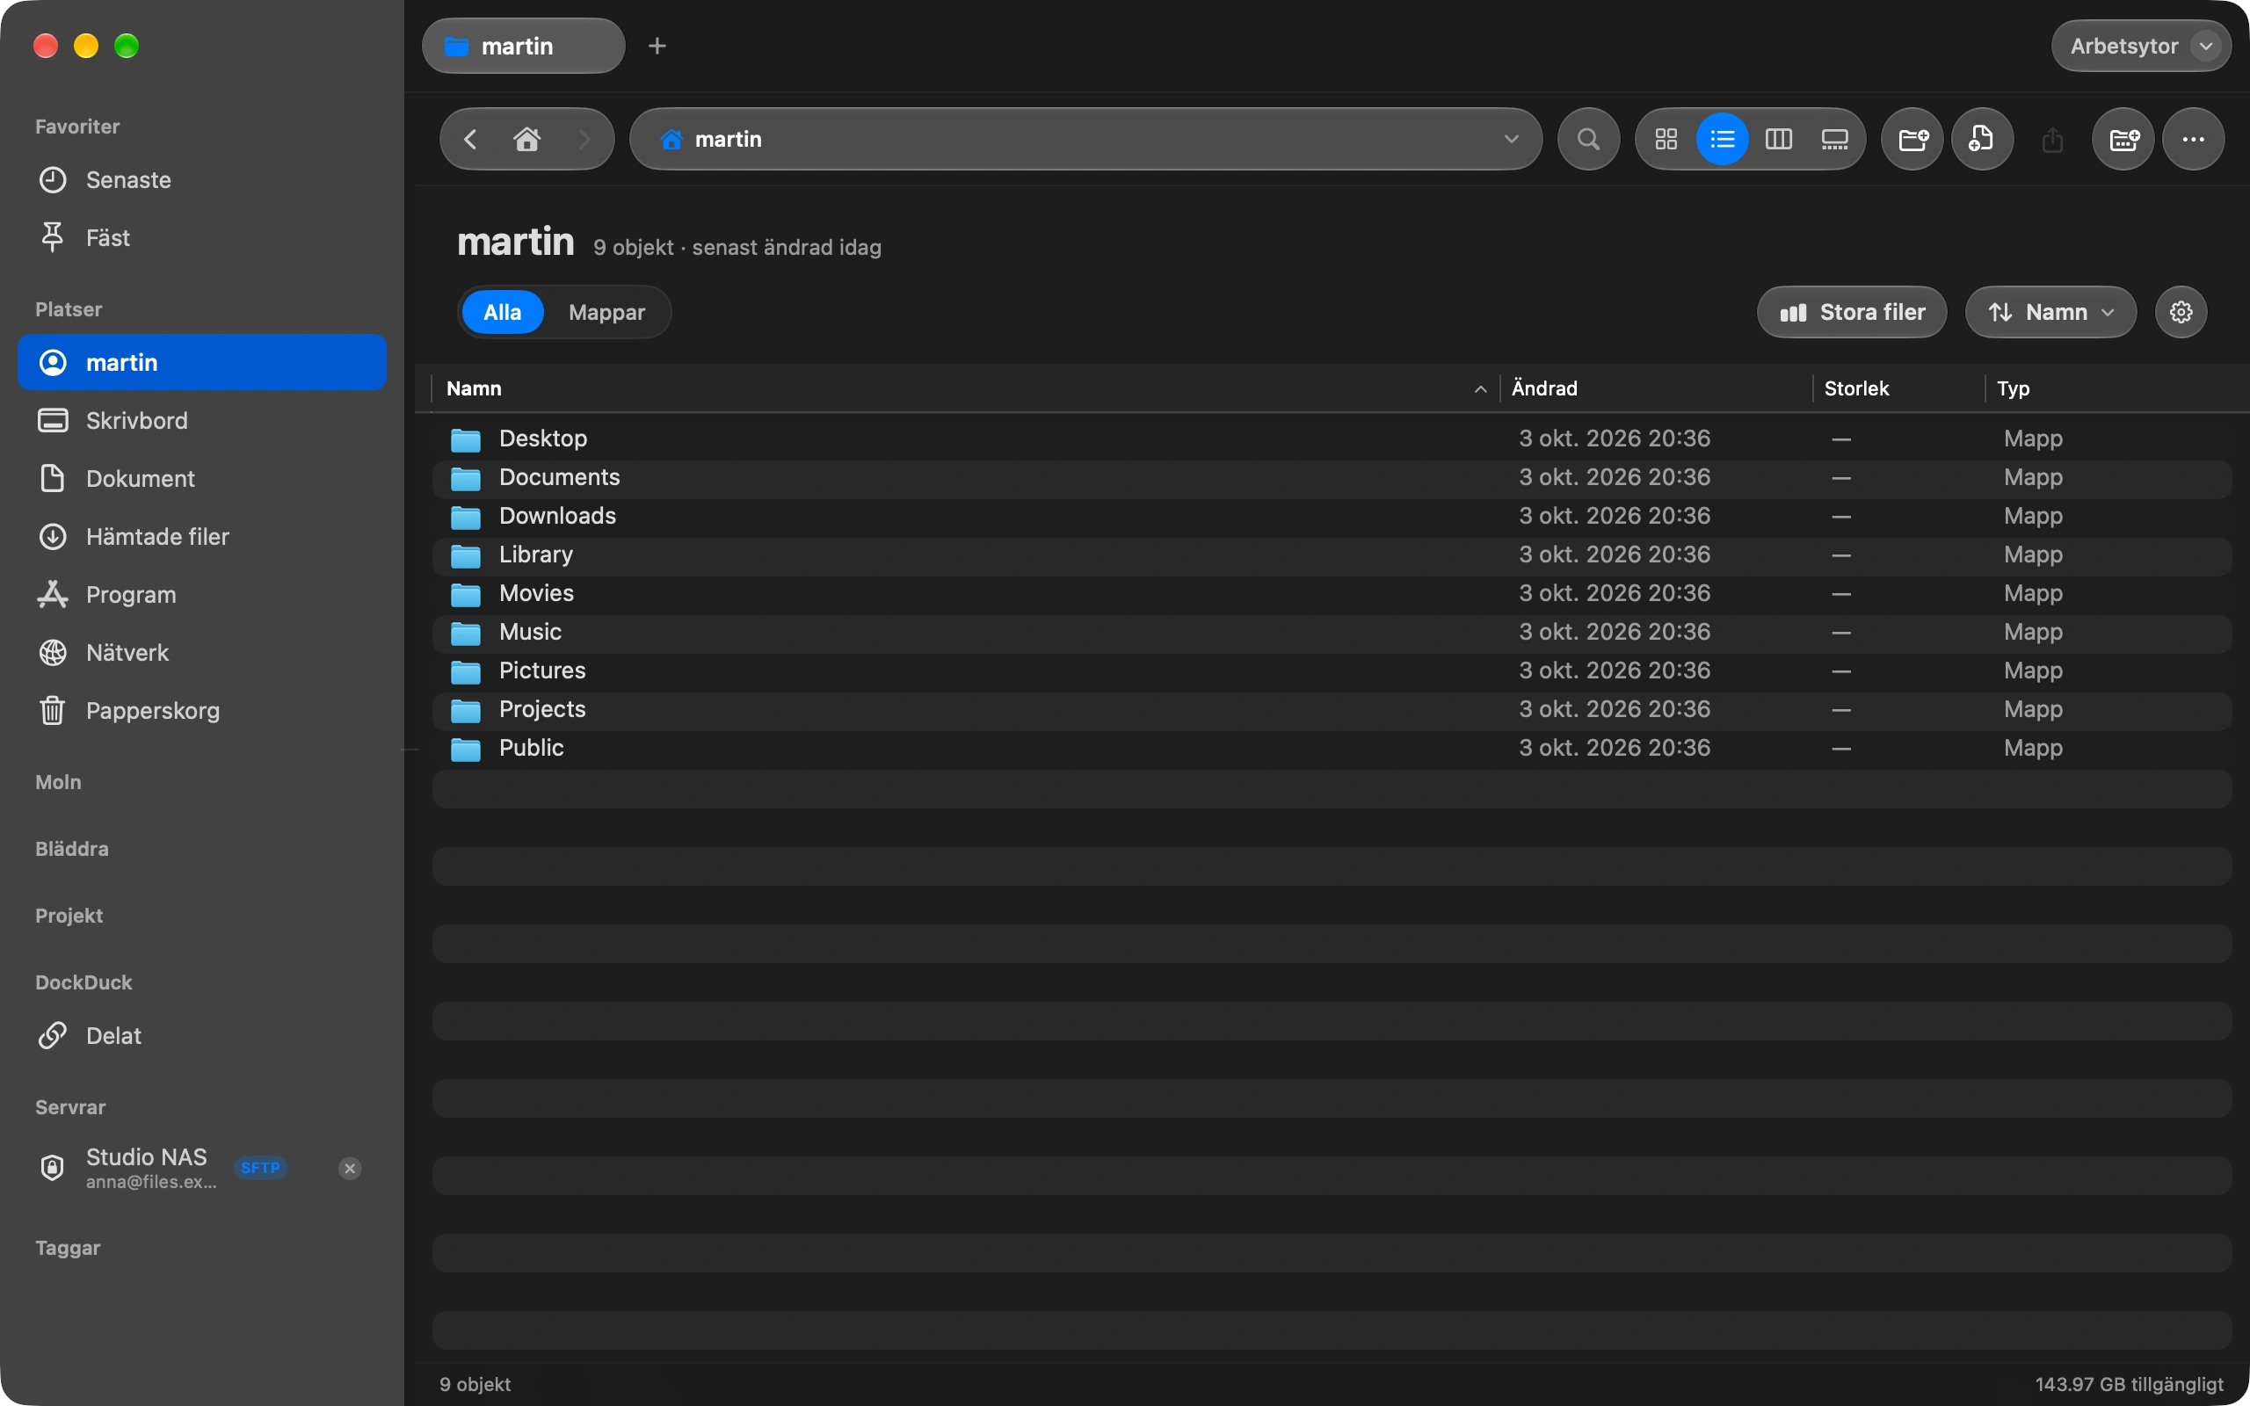
Task: Open search with the magnifier icon
Action: (x=1588, y=140)
